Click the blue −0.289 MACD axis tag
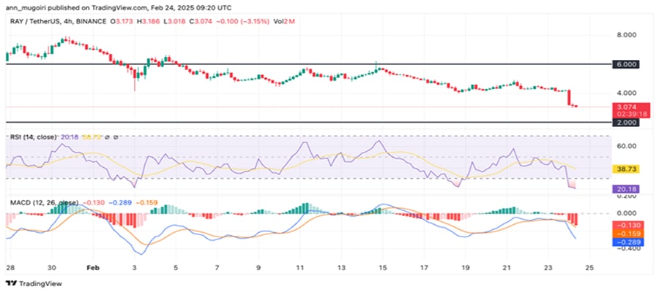This screenshot has width=659, height=292. [628, 242]
